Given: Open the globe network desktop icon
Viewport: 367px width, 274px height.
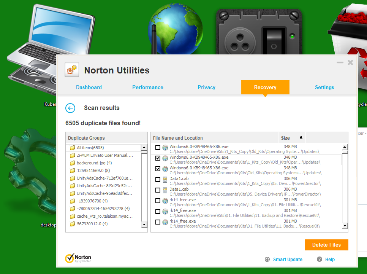Looking at the screenshot, I should [176, 29].
